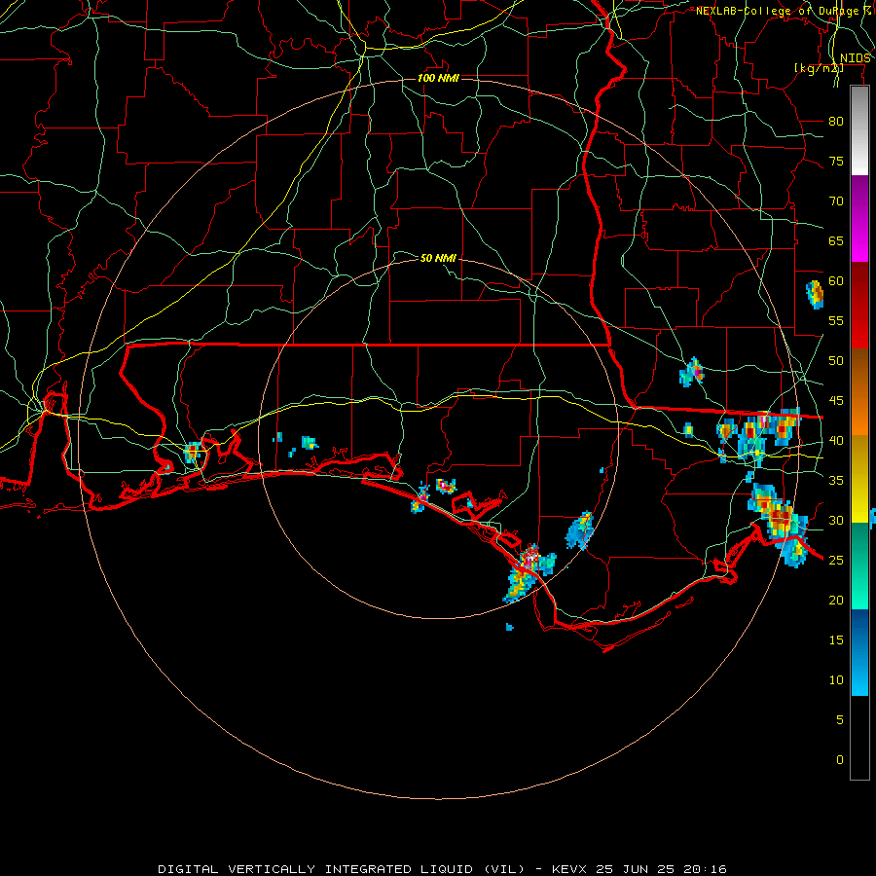Click the white-gray top segment of the color bar
This screenshot has width=876, height=876.
click(859, 130)
